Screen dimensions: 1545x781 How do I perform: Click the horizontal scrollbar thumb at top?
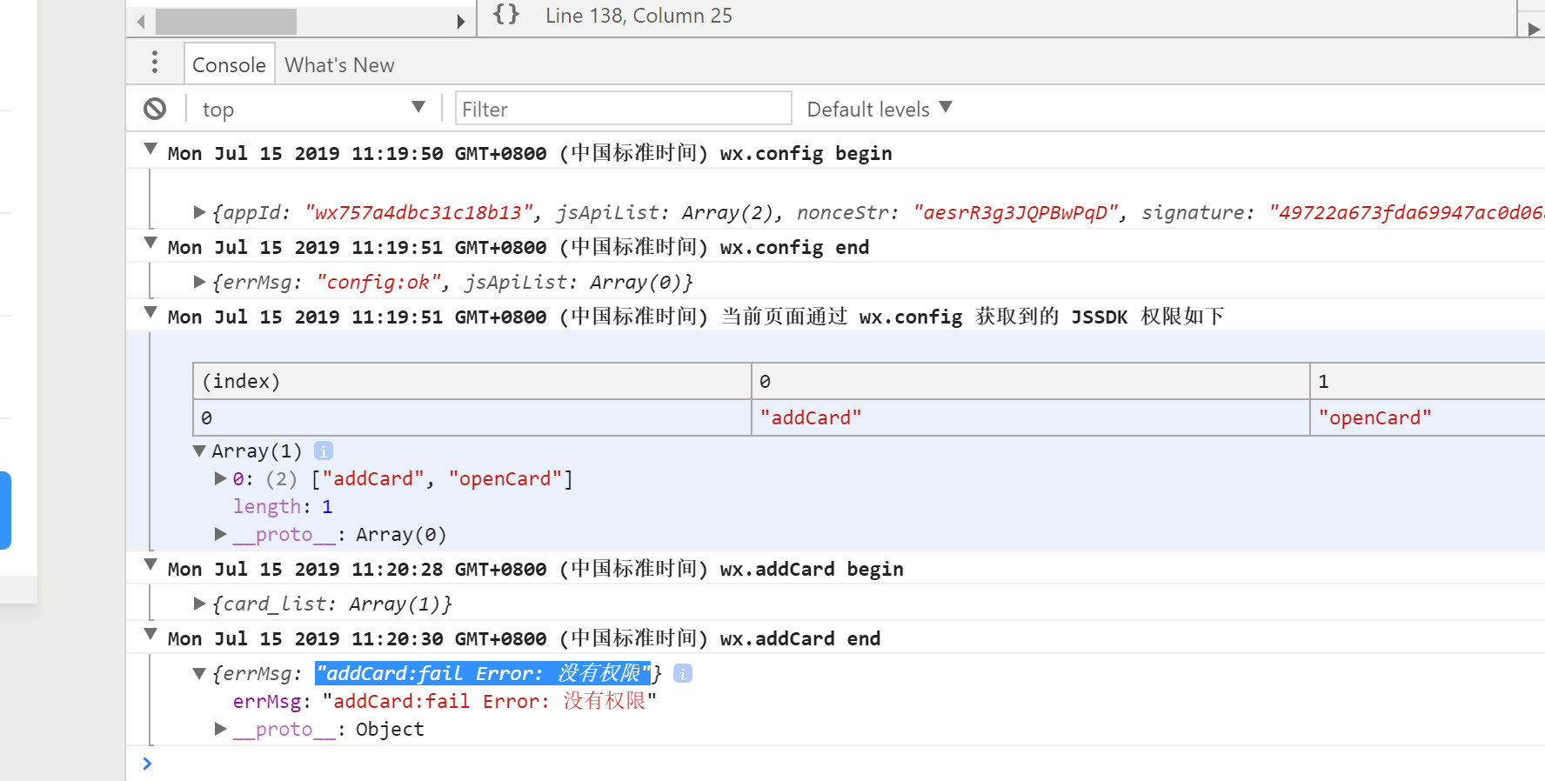(226, 21)
